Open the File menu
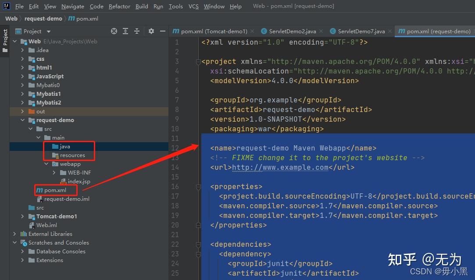 (19, 6)
